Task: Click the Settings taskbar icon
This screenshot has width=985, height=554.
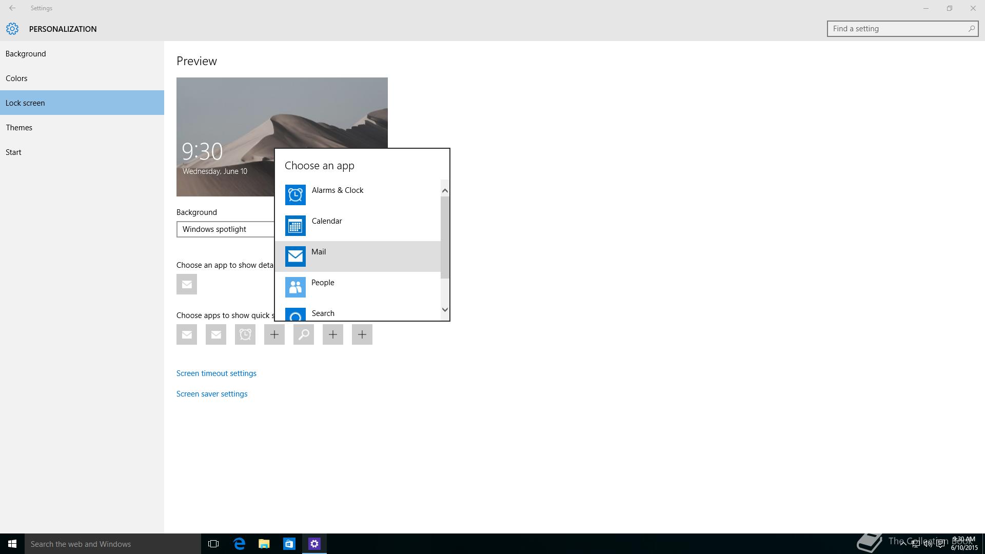Action: click(314, 544)
